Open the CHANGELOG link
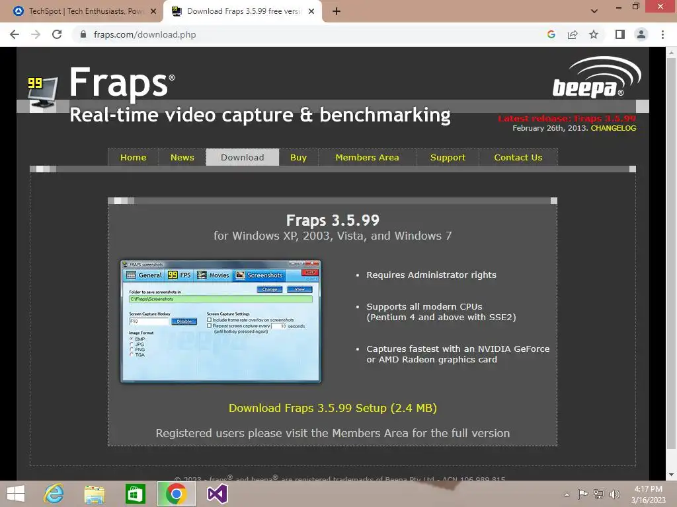 click(x=613, y=128)
